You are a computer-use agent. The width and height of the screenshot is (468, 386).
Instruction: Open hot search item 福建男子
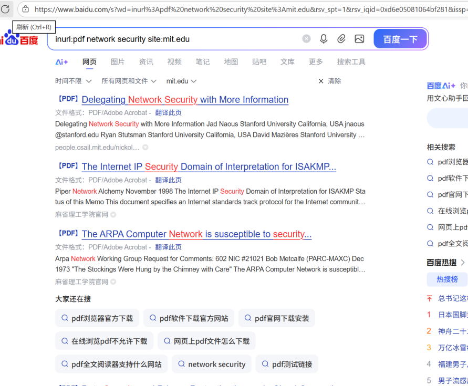click(x=453, y=364)
